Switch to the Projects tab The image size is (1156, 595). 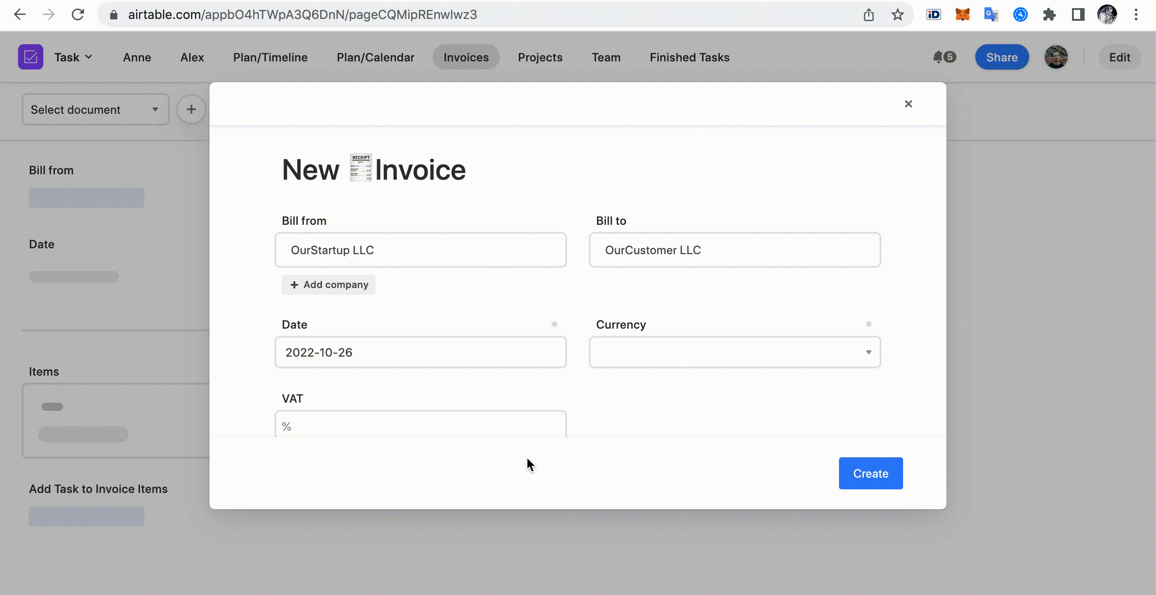(x=540, y=57)
